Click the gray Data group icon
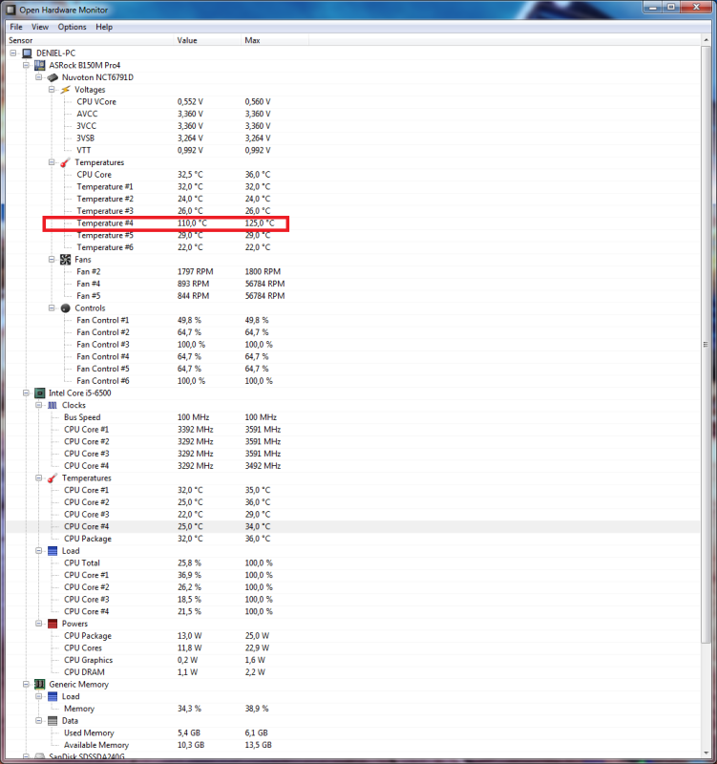 point(53,721)
